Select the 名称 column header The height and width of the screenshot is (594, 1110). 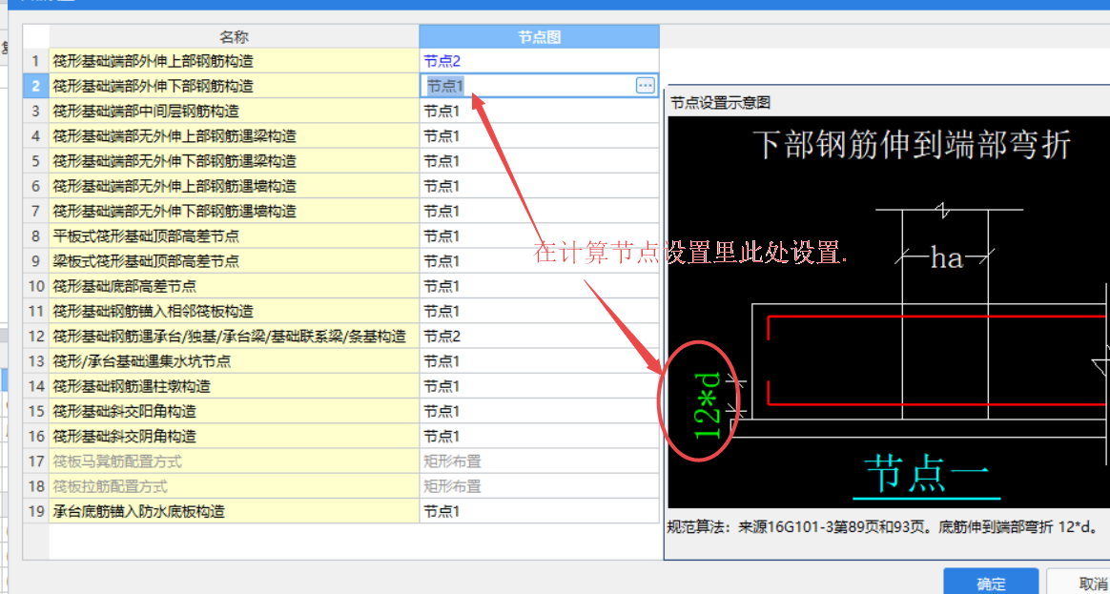pyautogui.click(x=235, y=37)
